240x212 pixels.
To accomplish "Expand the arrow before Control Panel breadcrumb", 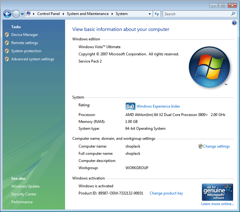I will [34, 14].
